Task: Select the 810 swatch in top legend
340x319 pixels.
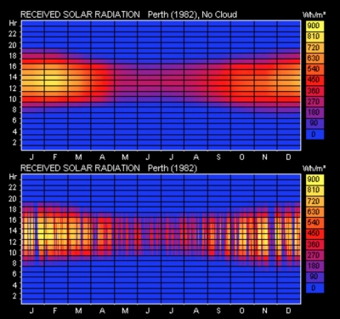Action: point(314,37)
